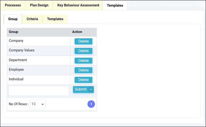The width and height of the screenshot is (206, 127).
Task: Go to Key Behaviour Assessment tab
Action: click(77, 5)
